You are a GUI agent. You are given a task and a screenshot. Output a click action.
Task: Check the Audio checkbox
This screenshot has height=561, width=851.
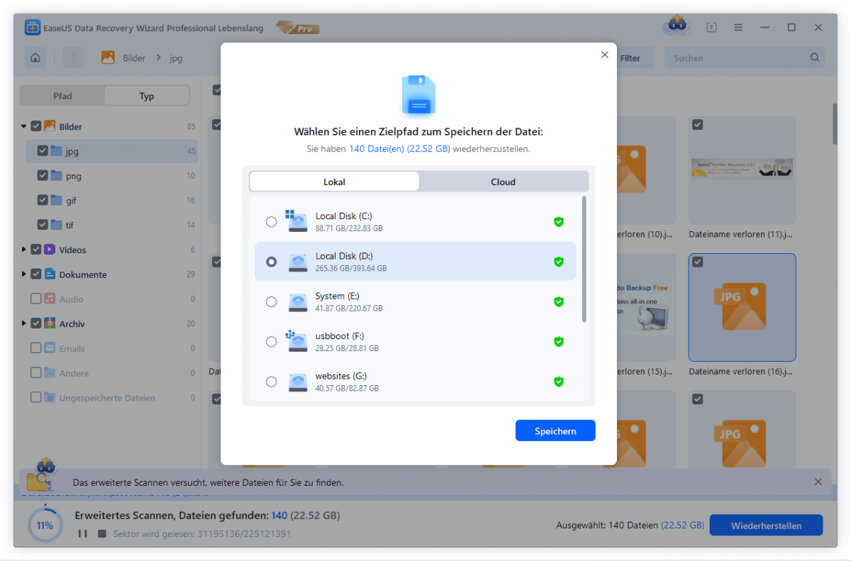[35, 299]
